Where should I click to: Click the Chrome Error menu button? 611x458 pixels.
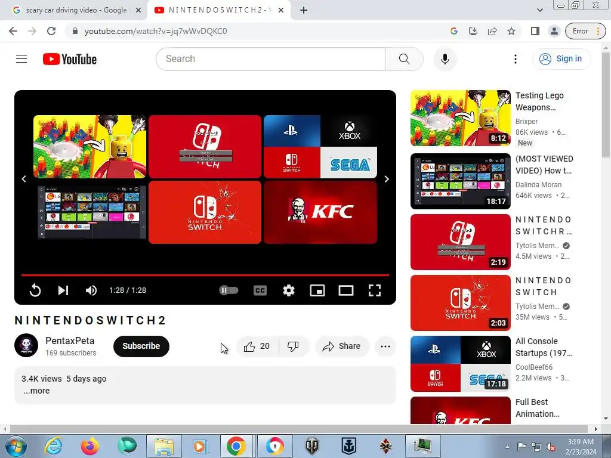tap(586, 31)
